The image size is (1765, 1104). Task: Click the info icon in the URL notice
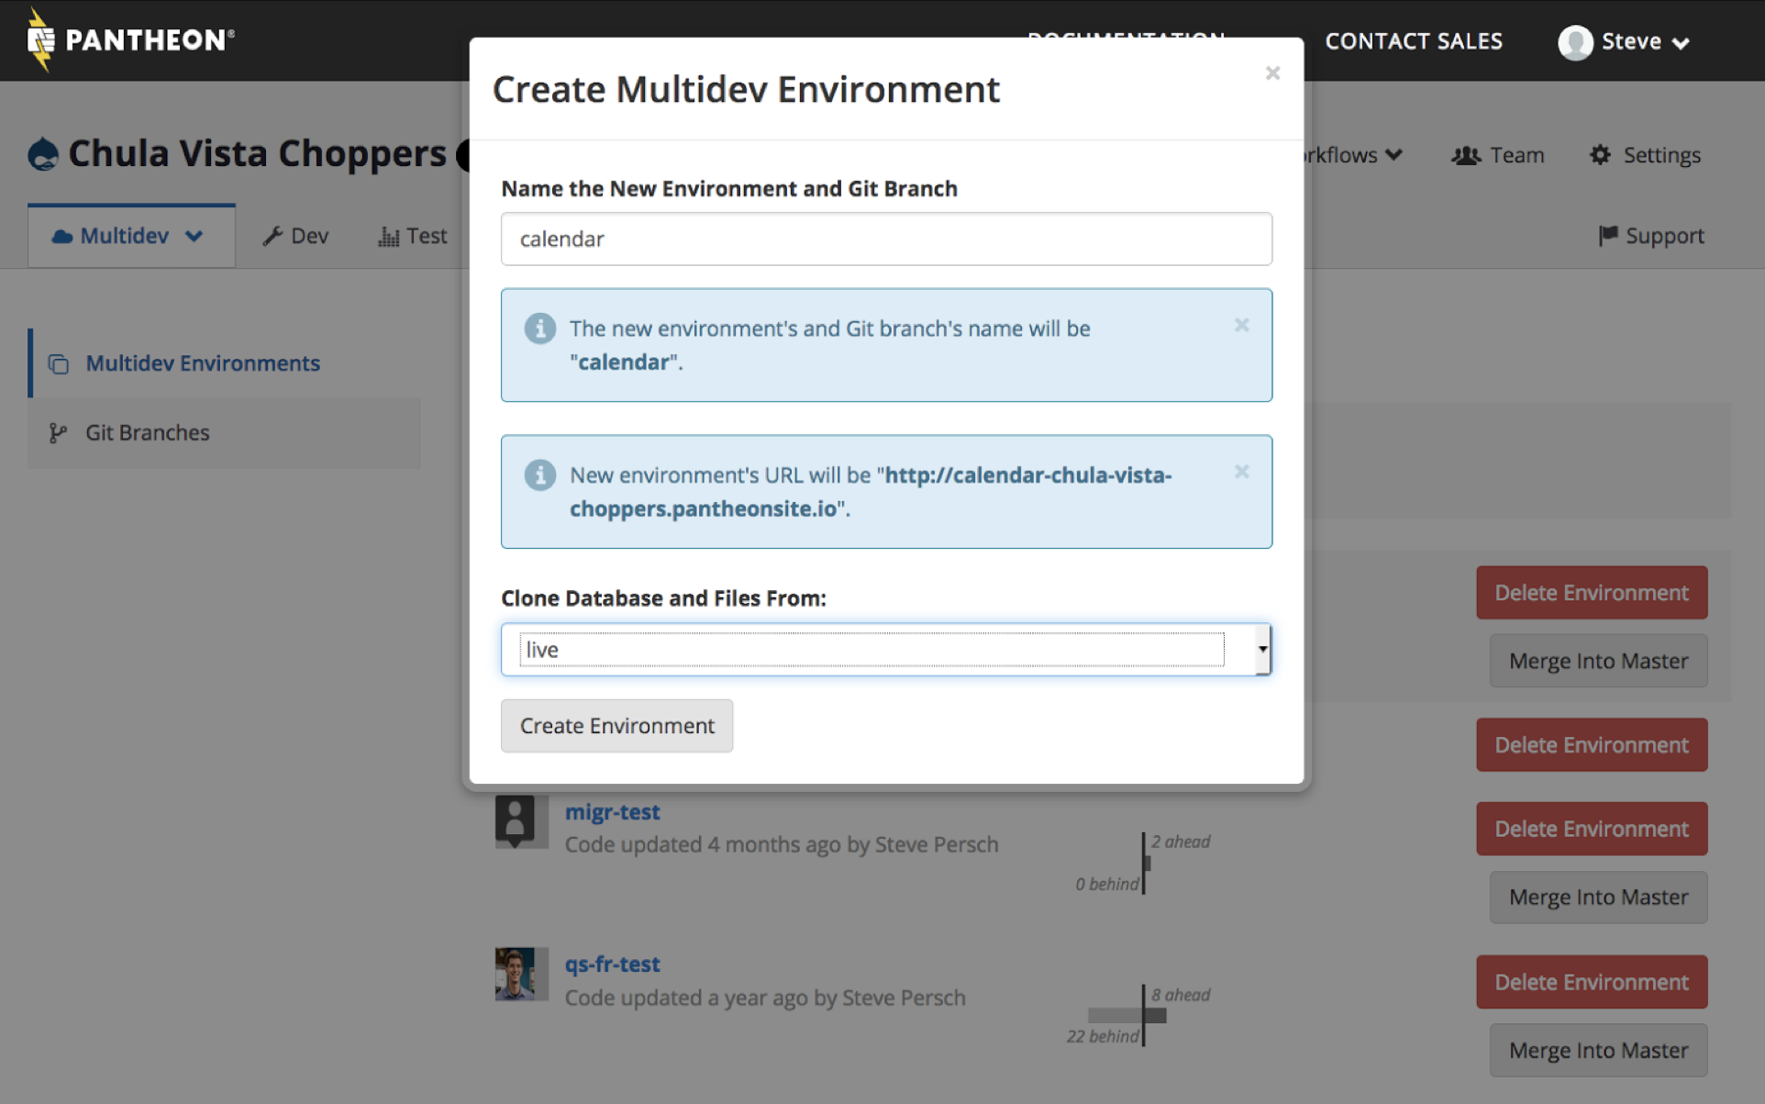point(539,475)
